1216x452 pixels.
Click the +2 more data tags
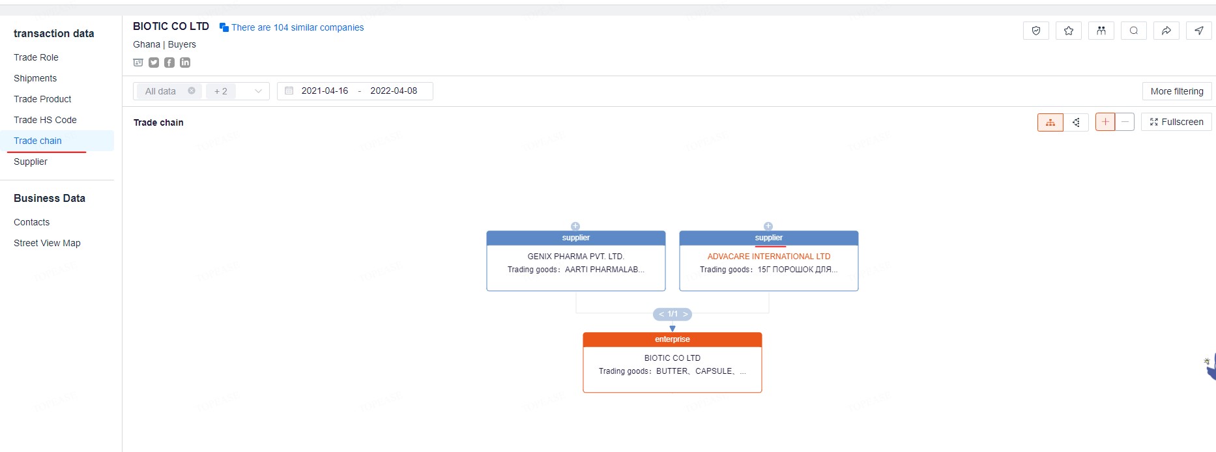[x=221, y=91]
